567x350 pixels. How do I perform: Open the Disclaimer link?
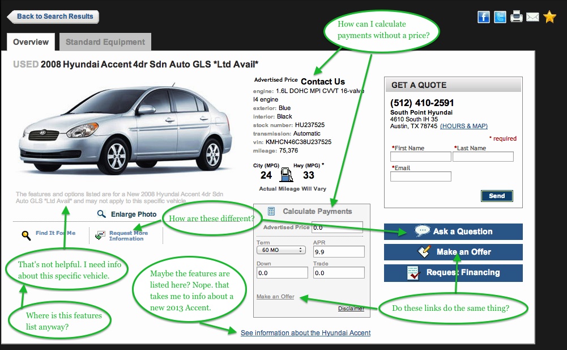tap(351, 309)
